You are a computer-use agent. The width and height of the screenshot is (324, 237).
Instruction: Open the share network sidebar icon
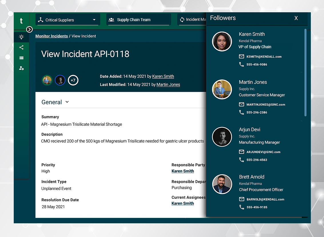pos(21,47)
